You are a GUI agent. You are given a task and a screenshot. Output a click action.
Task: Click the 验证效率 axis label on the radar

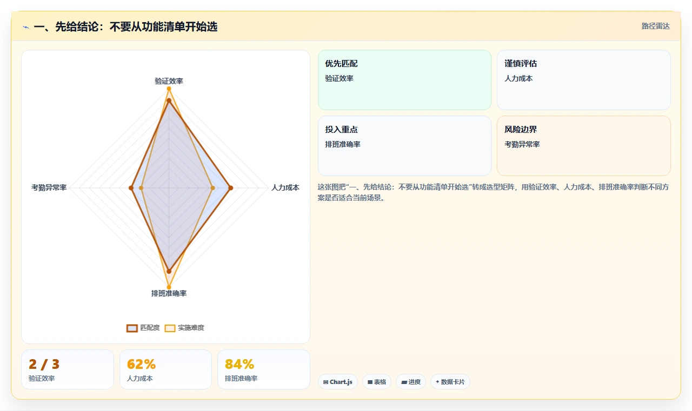point(169,81)
